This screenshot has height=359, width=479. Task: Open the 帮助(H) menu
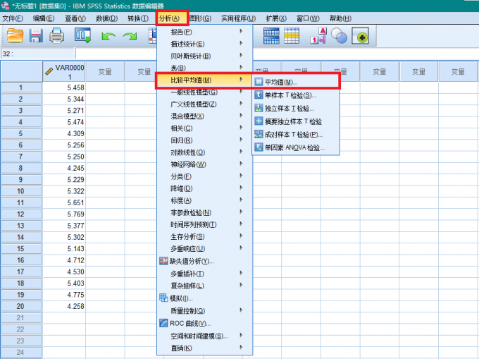(x=340, y=18)
